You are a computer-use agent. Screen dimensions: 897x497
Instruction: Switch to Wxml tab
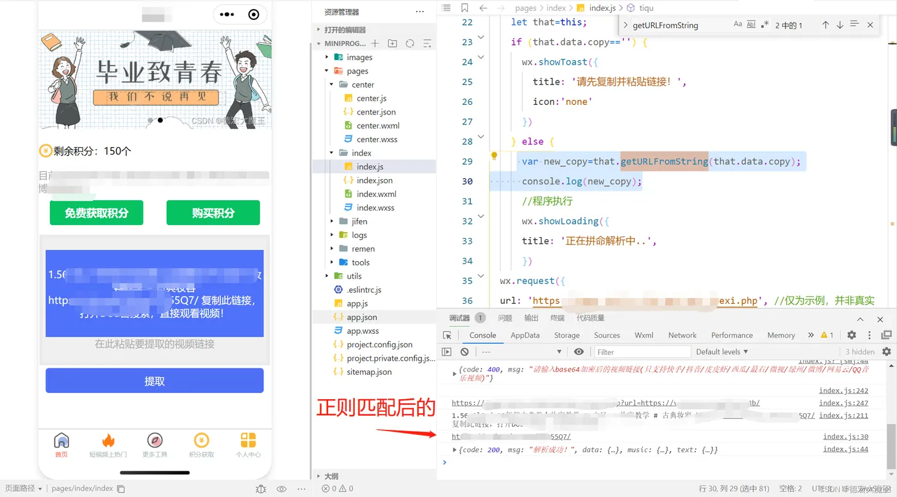[x=643, y=335]
